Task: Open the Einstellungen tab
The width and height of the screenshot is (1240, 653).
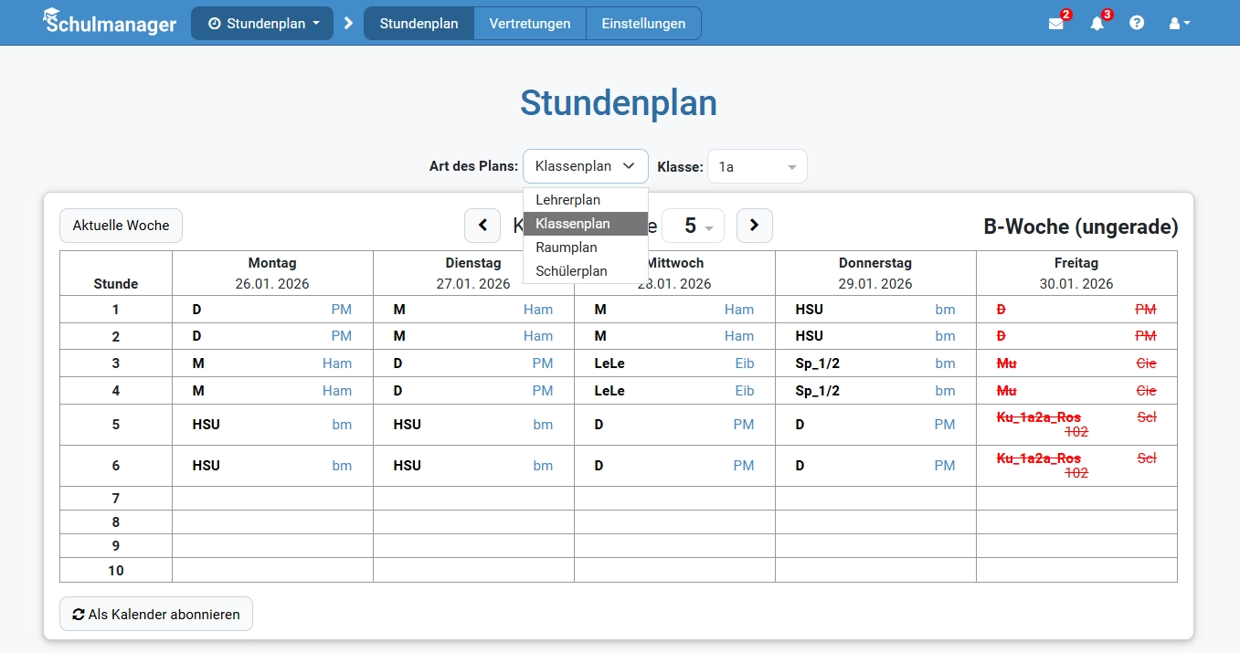Action: point(643,24)
